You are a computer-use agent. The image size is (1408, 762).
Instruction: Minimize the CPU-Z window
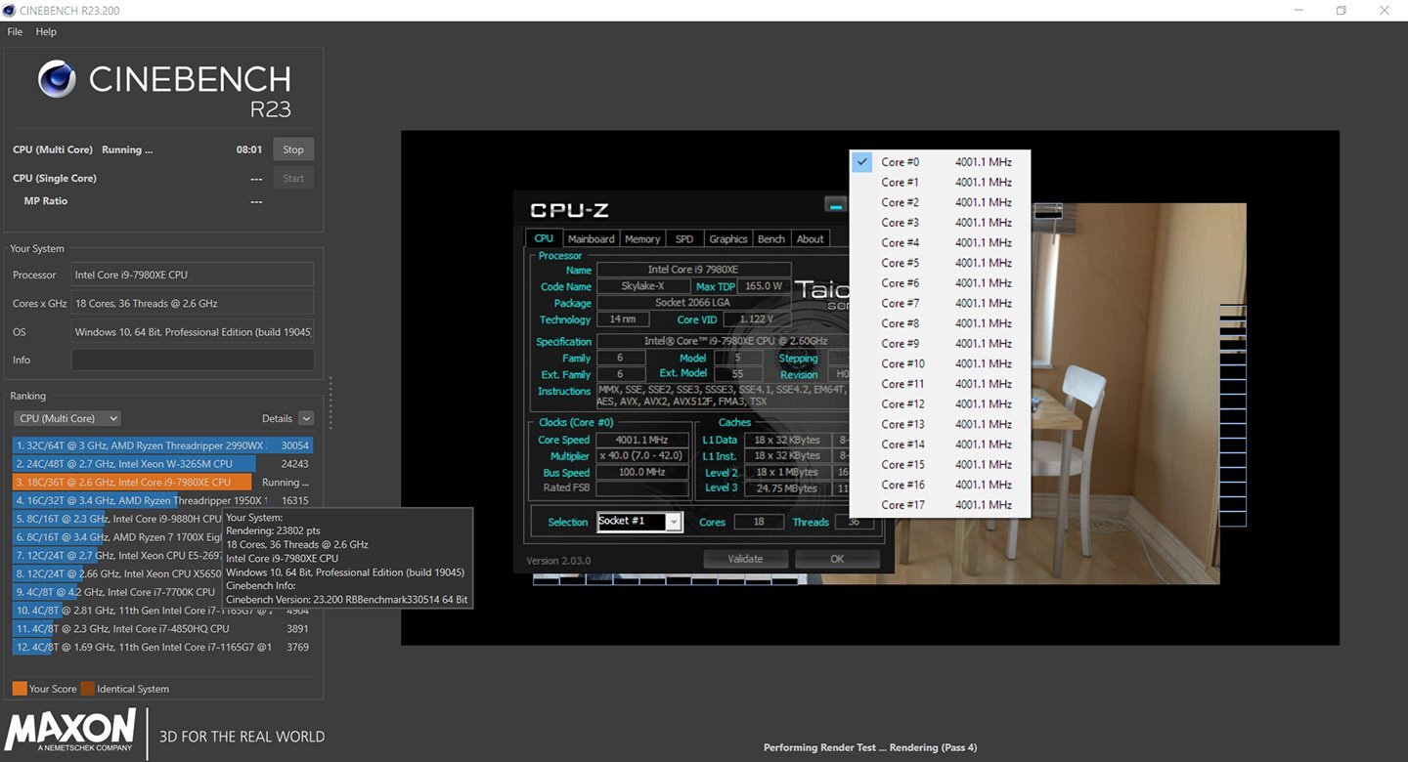point(835,205)
